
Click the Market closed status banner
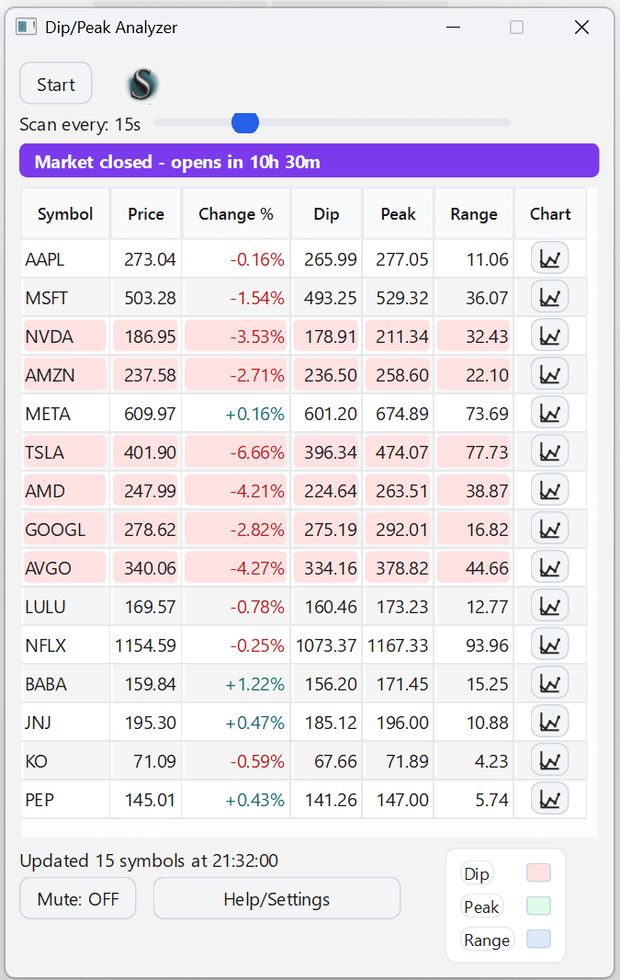pyautogui.click(x=309, y=161)
